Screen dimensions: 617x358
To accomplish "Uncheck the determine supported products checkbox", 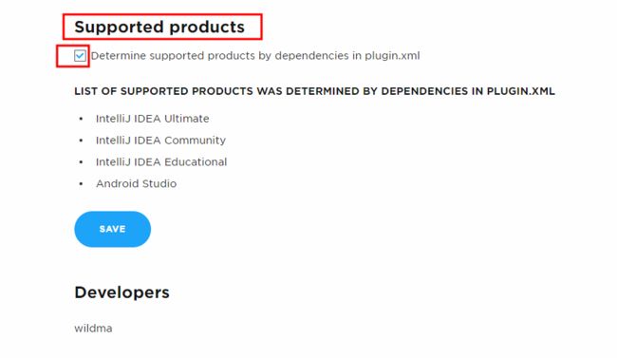I will click(80, 55).
